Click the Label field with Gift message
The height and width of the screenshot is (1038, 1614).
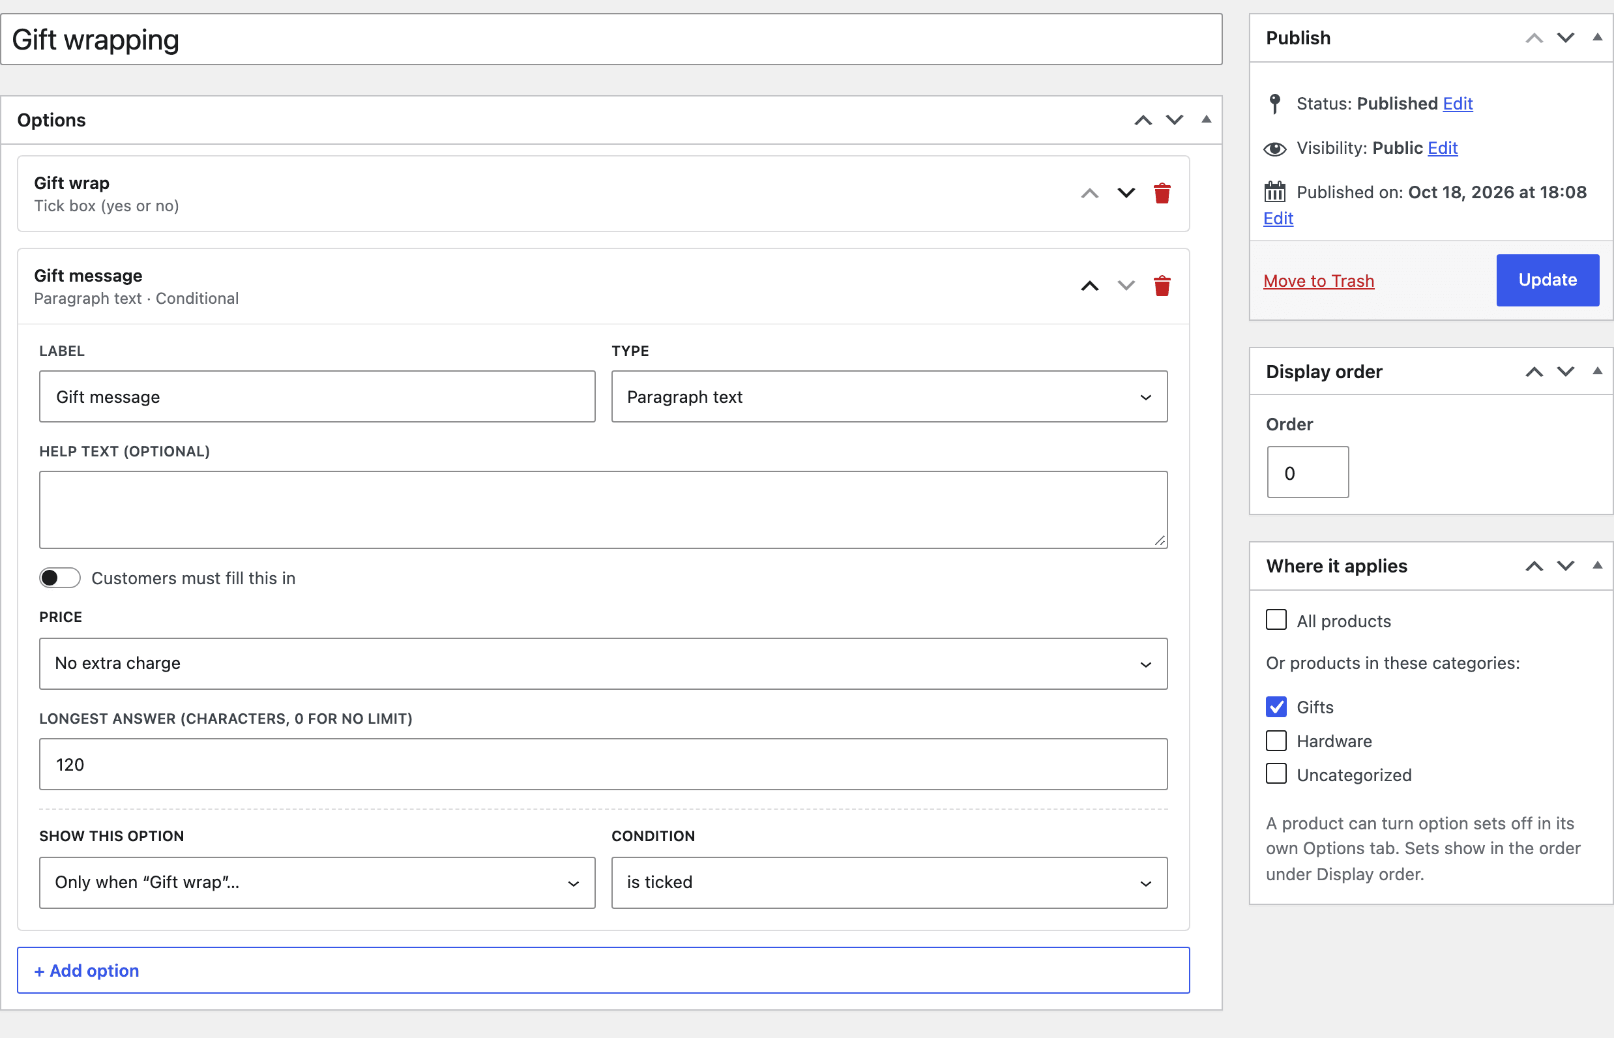point(317,396)
